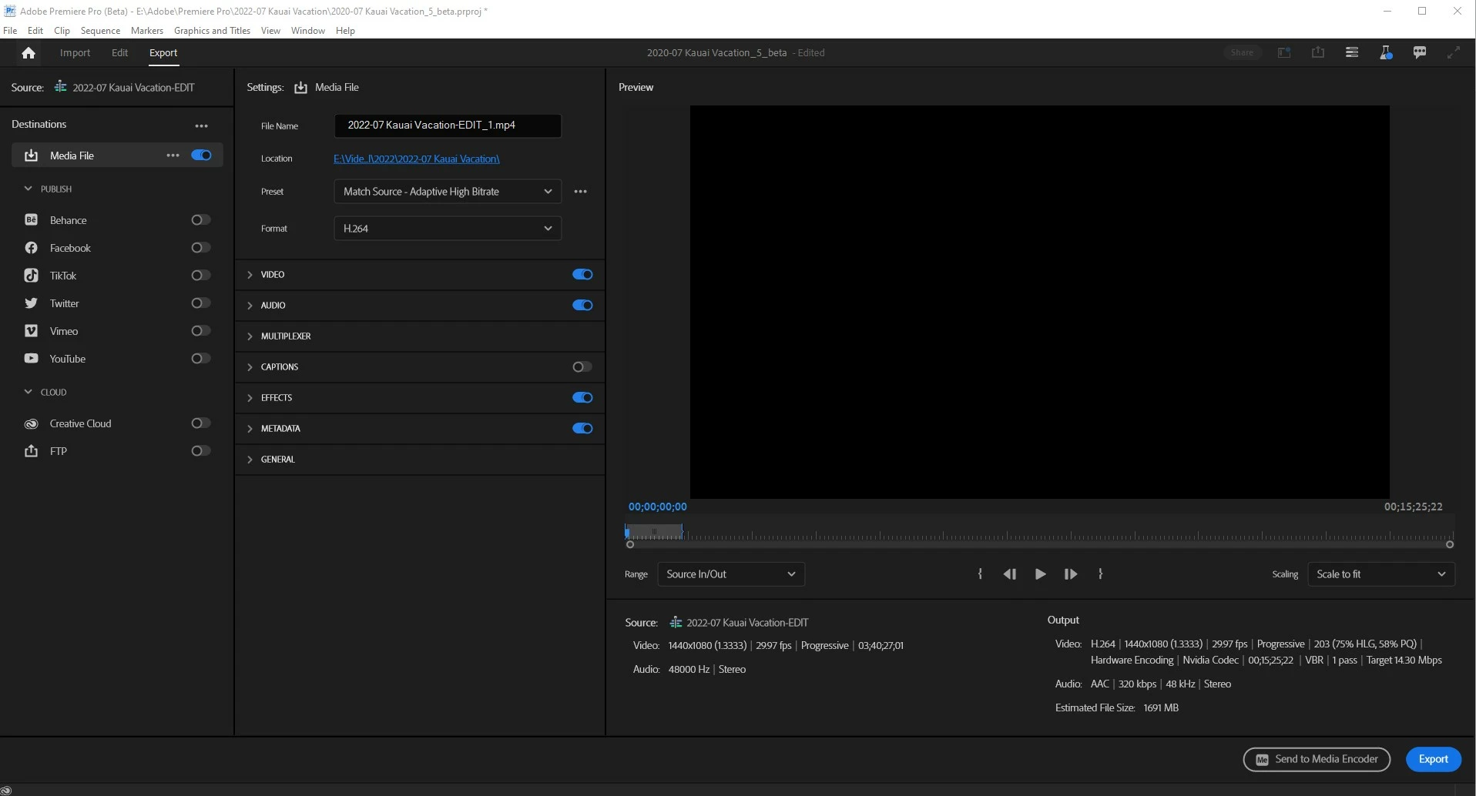Screen dimensions: 1476x796
Task: Click the Creative Cloud icon
Action: click(x=31, y=423)
